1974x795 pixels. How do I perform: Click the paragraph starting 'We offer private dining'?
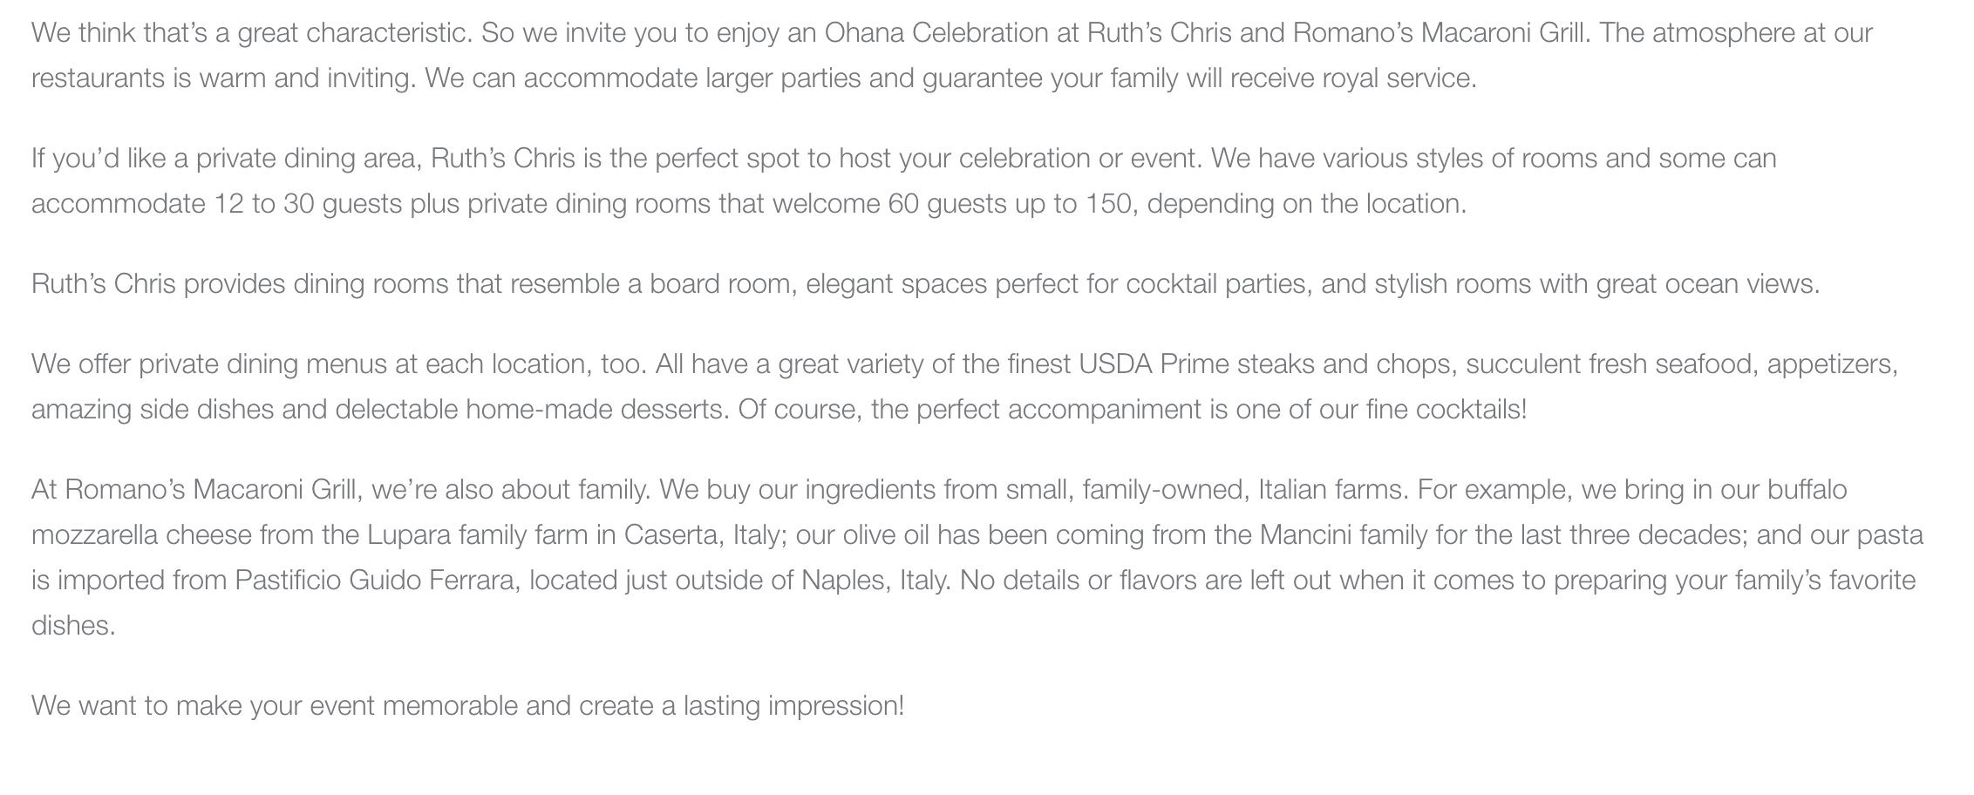[x=965, y=387]
